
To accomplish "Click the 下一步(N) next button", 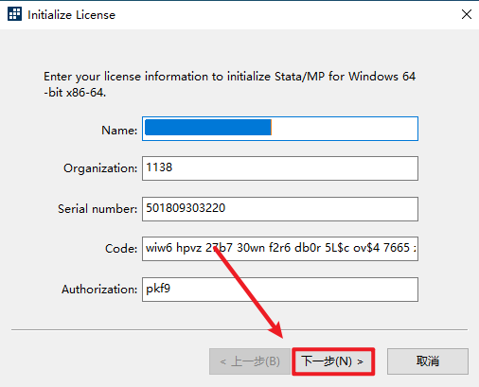I will [333, 361].
